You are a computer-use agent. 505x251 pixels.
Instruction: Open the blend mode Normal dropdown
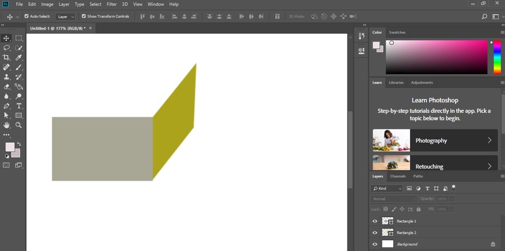394,199
